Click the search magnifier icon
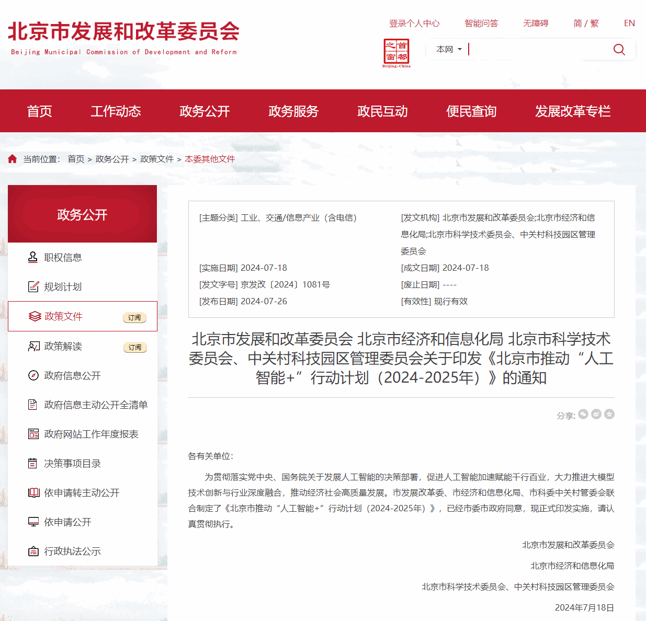Image resolution: width=646 pixels, height=621 pixels. [x=619, y=50]
